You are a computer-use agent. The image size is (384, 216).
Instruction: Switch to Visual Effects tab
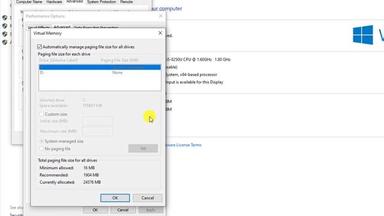pyautogui.click(x=38, y=28)
